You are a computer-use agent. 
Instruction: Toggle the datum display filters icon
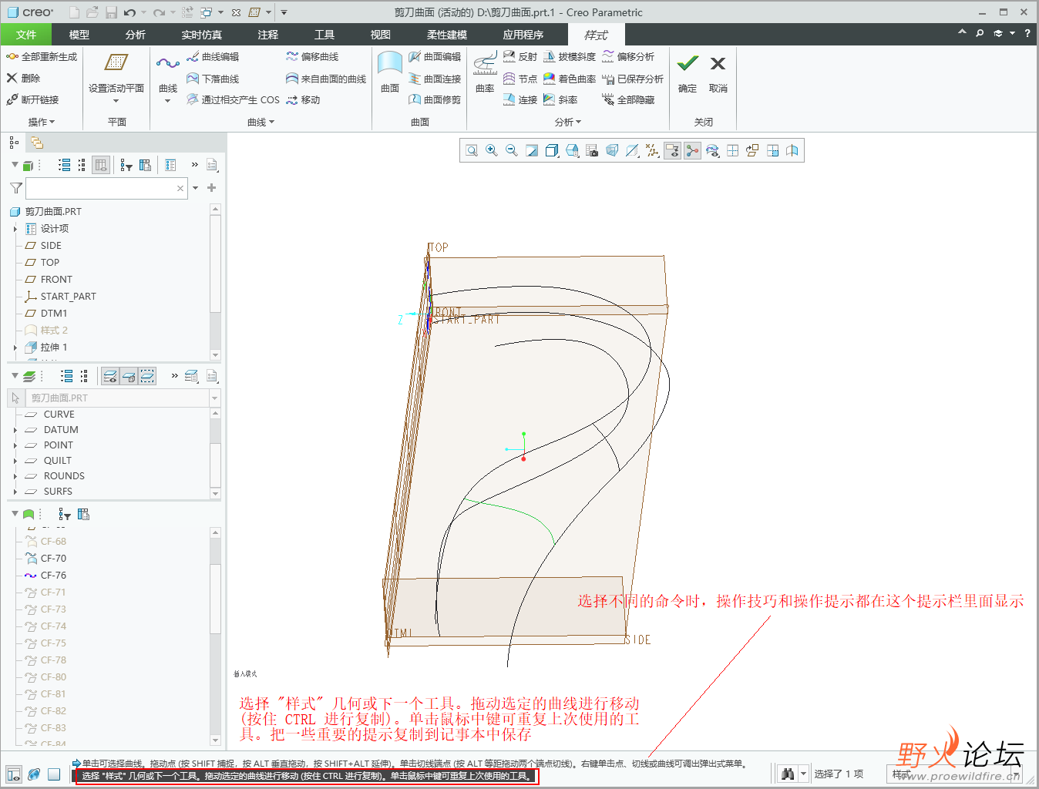point(652,150)
